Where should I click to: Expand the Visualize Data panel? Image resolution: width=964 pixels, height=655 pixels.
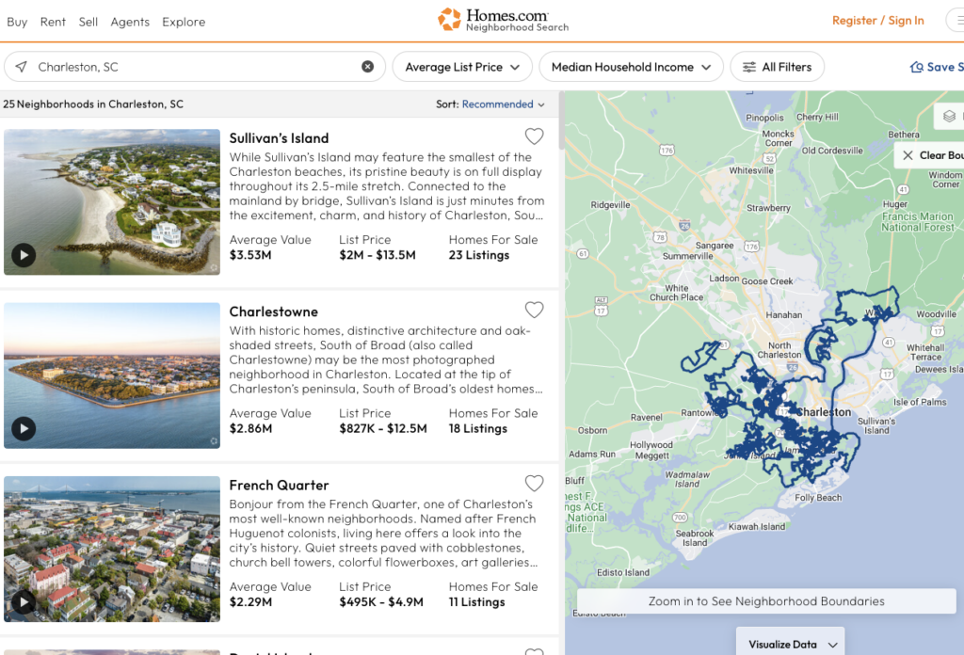tap(790, 644)
